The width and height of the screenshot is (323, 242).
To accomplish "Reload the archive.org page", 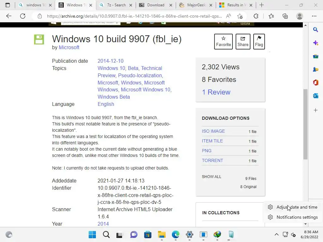I will pyautogui.click(x=23, y=16).
